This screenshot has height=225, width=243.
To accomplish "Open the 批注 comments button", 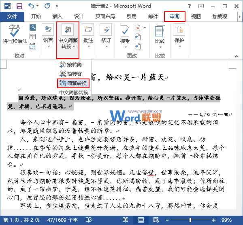I will click(x=88, y=33).
